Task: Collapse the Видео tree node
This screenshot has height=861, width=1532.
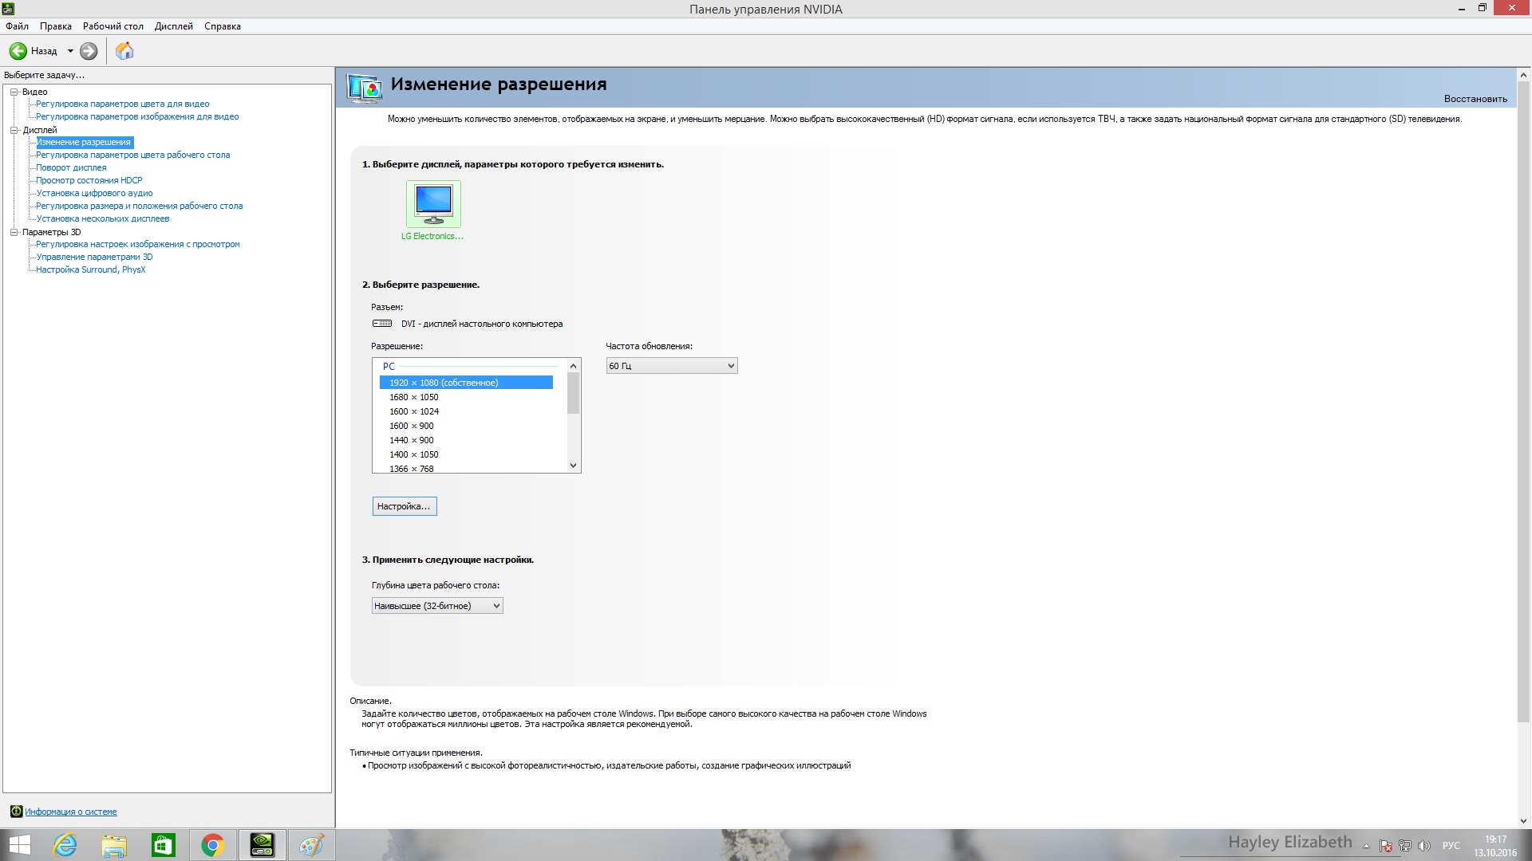Action: pos(14,92)
